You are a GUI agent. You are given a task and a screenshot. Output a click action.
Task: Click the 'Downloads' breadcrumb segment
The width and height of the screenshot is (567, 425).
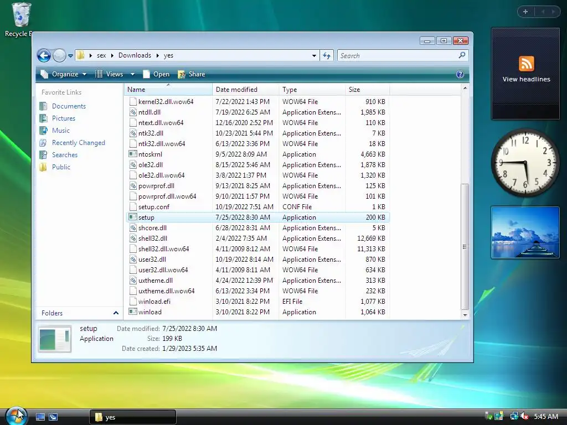click(135, 55)
